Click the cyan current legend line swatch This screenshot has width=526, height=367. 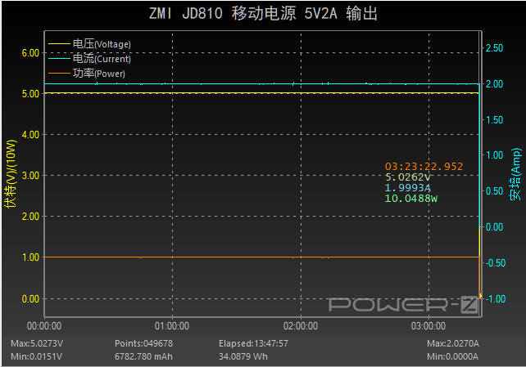tap(59, 59)
